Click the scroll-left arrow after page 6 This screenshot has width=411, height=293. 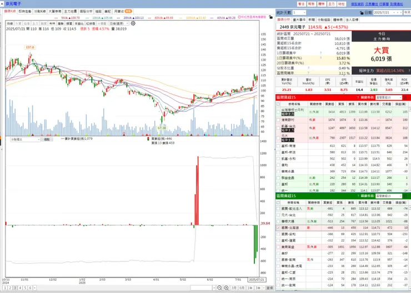click(x=35, y=288)
